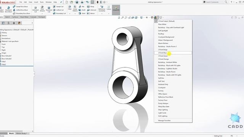Select the Linear Pattern tool
244x137 pixels.
(x=75, y=8)
